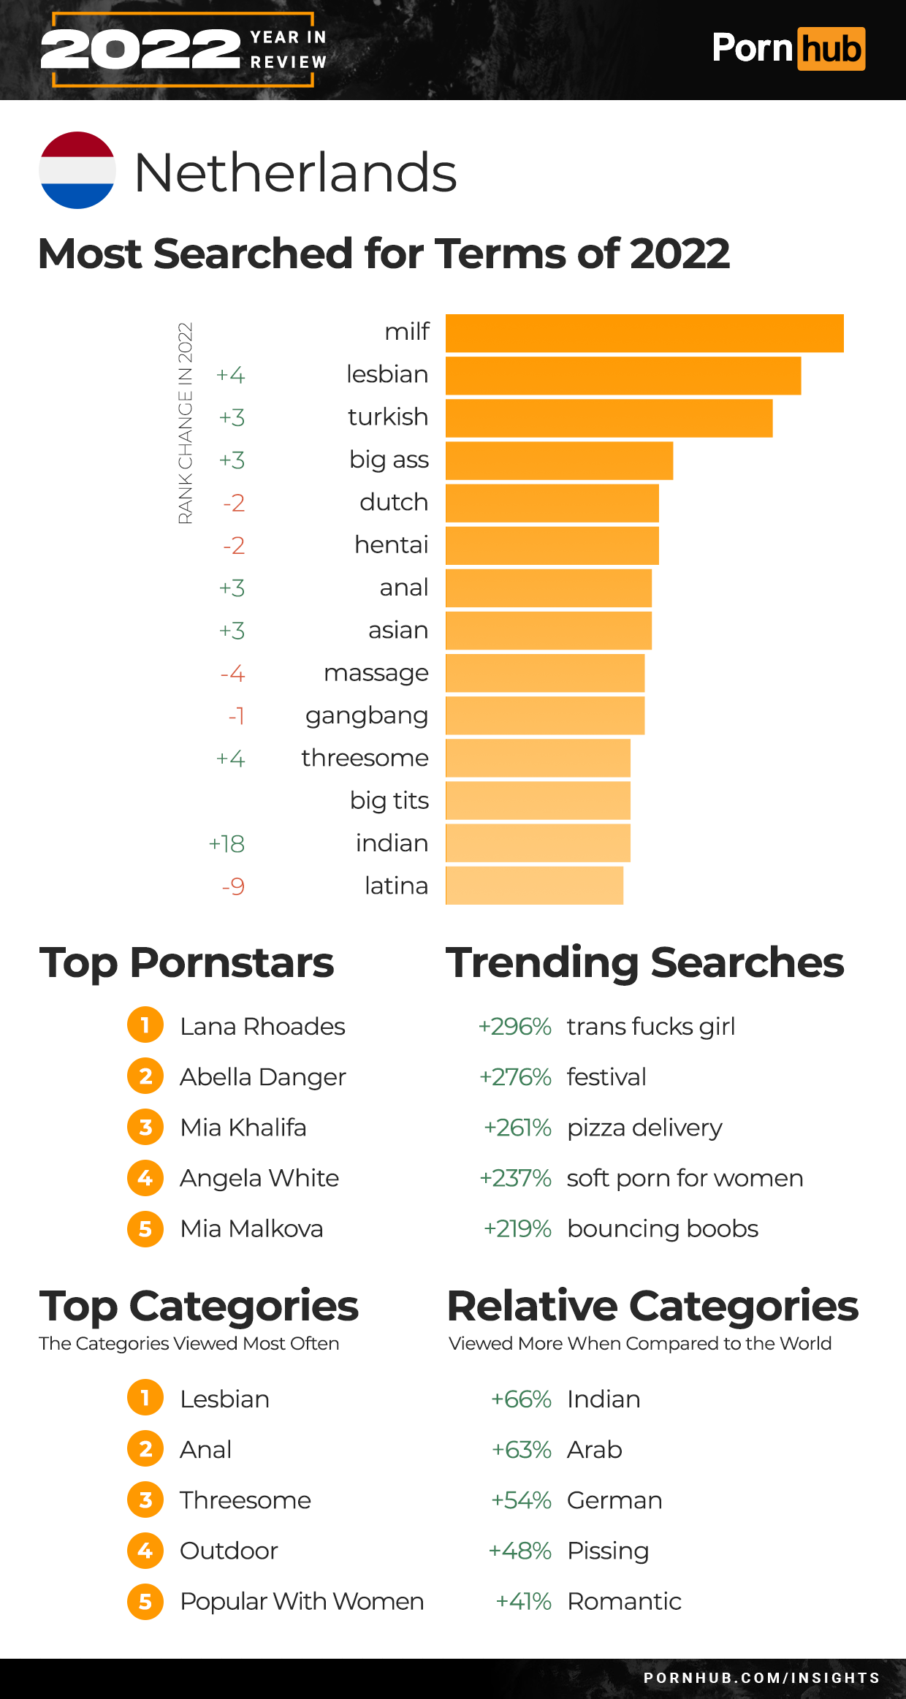Viewport: 906px width, 1699px height.
Task: Click the orange bar for 'turkish'
Action: (x=609, y=418)
